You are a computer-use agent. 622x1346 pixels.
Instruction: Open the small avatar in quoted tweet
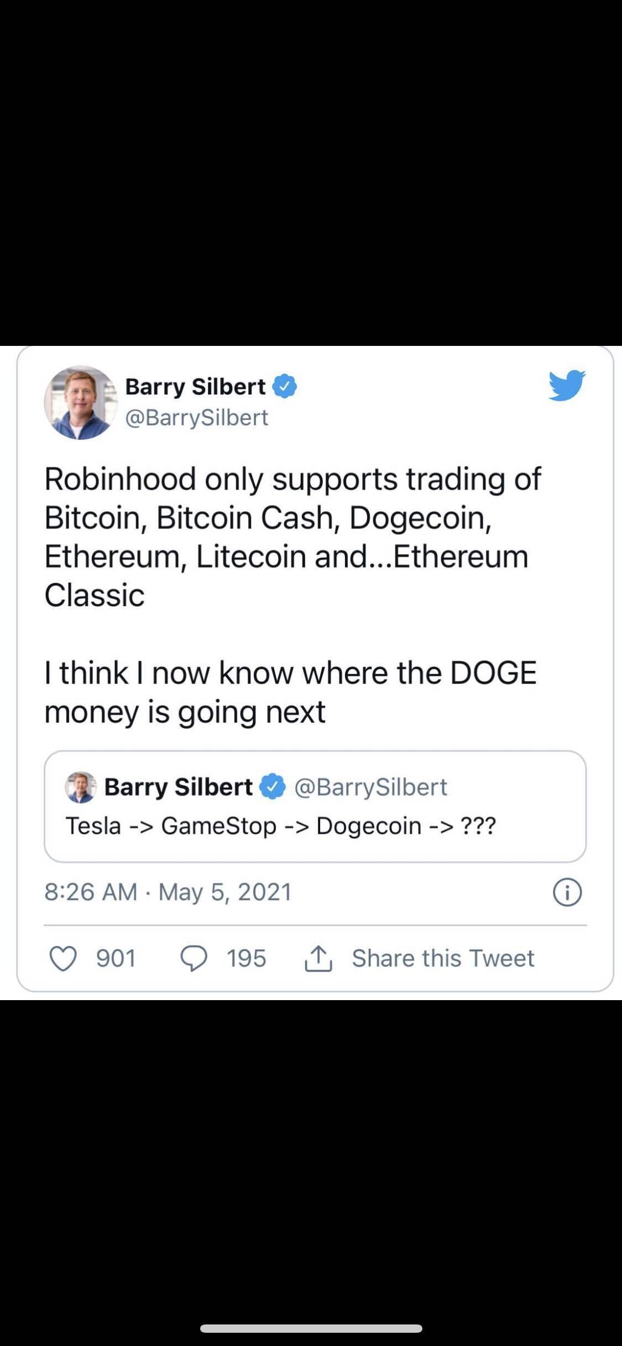coord(81,787)
